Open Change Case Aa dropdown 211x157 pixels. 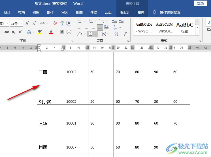[44, 23]
